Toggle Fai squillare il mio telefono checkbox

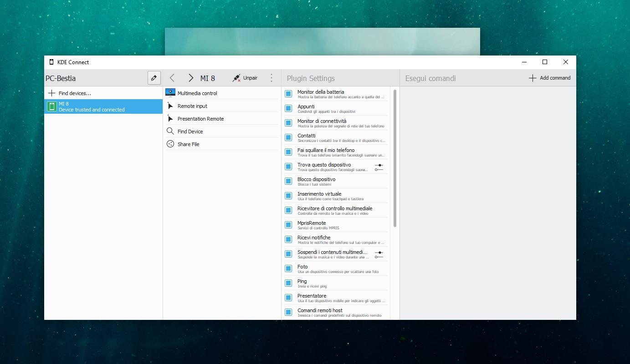tap(288, 152)
